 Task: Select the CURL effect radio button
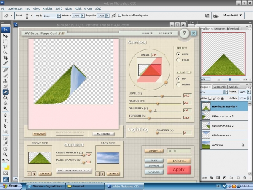pos(178,54)
